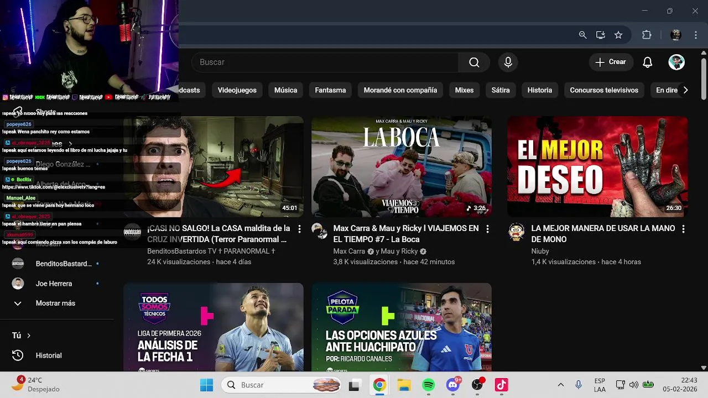The image size is (708, 398).
Task: Open options for La Boca video
Action: coord(487,229)
